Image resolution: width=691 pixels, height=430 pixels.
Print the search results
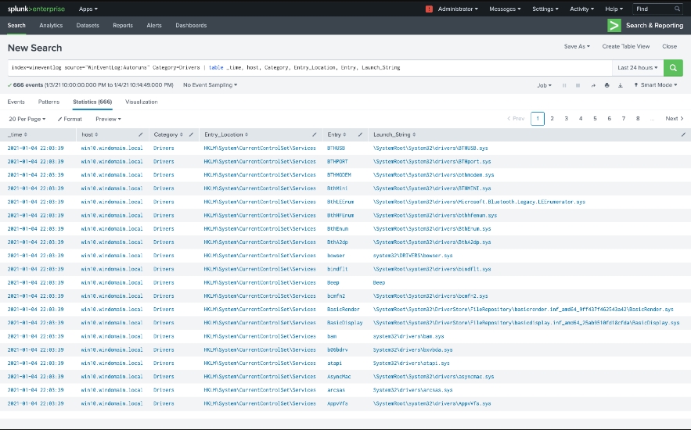tap(606, 85)
